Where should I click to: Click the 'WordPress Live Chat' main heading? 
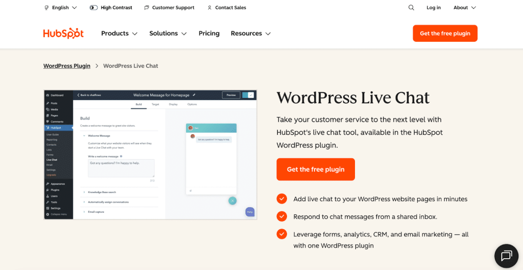point(353,97)
